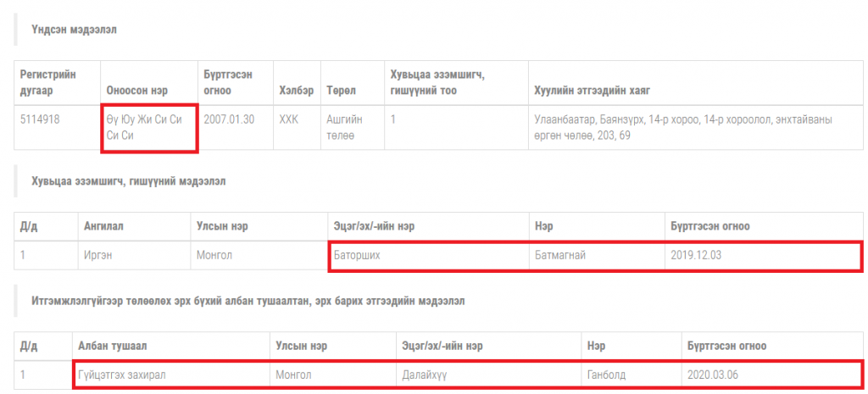
Task: Click the date 2019.12.03
Action: click(x=696, y=256)
